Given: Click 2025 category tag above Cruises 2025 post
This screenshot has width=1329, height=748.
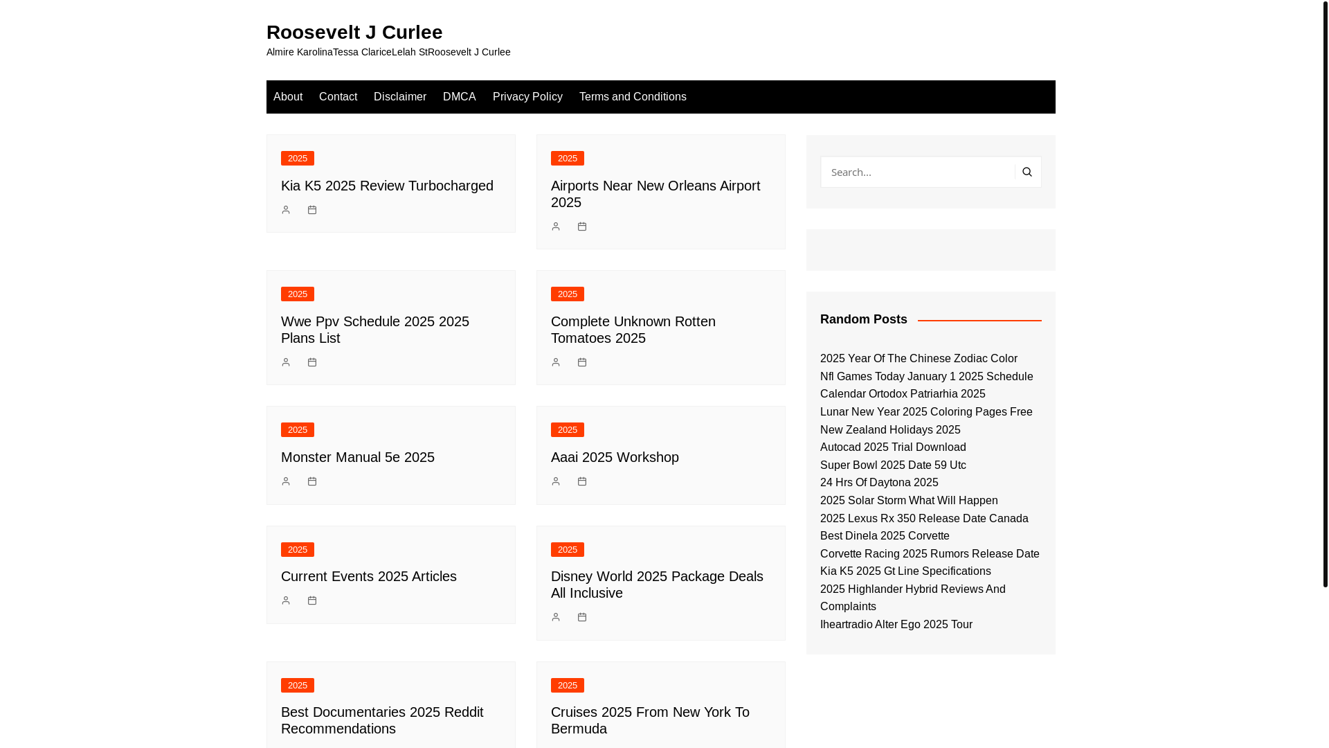Looking at the screenshot, I should [568, 686].
